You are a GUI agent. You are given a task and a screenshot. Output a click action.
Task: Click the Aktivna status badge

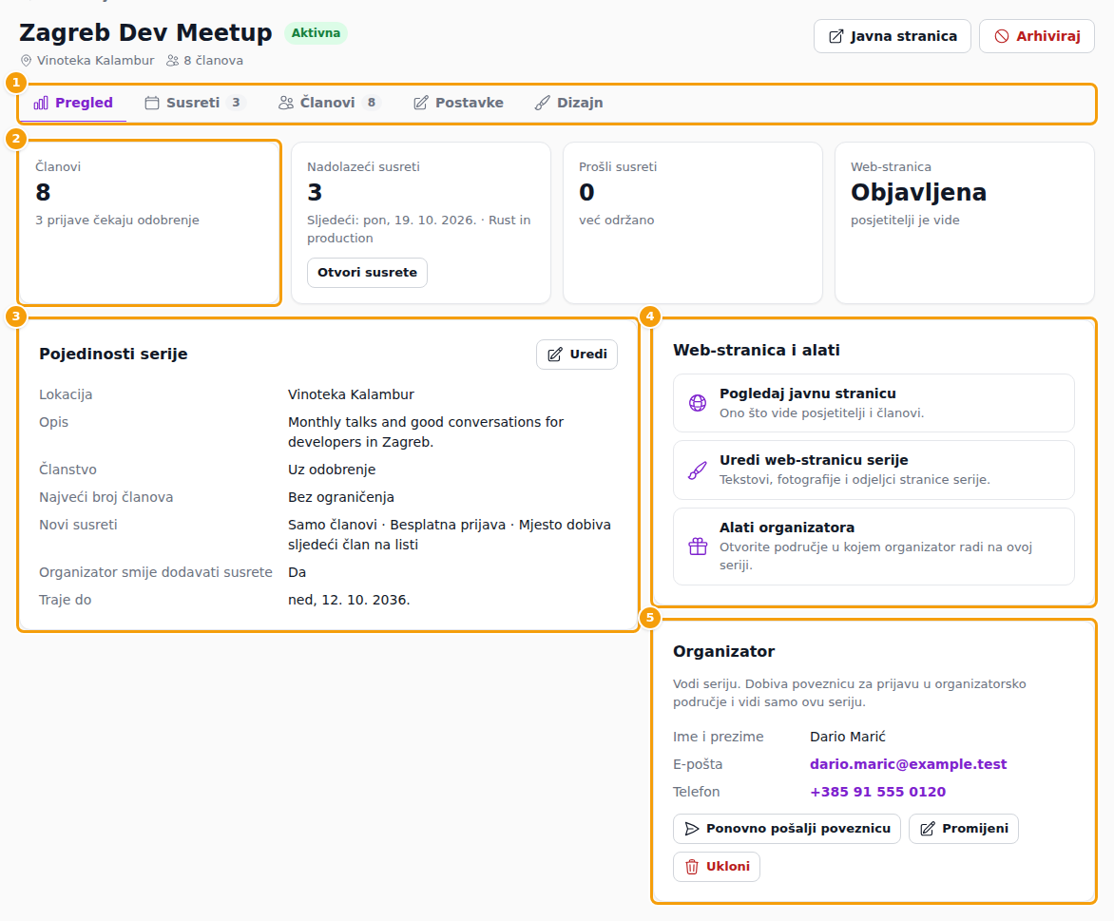pos(316,33)
